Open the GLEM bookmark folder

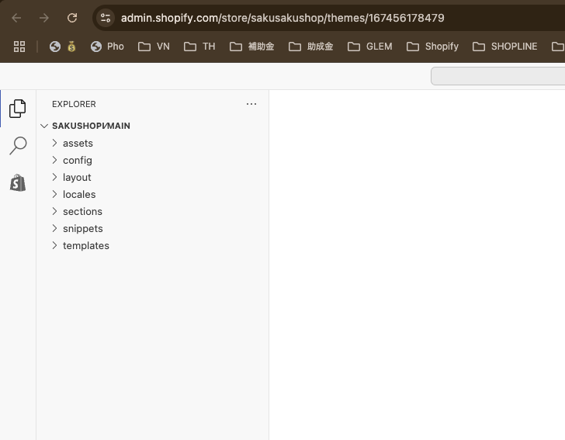369,47
